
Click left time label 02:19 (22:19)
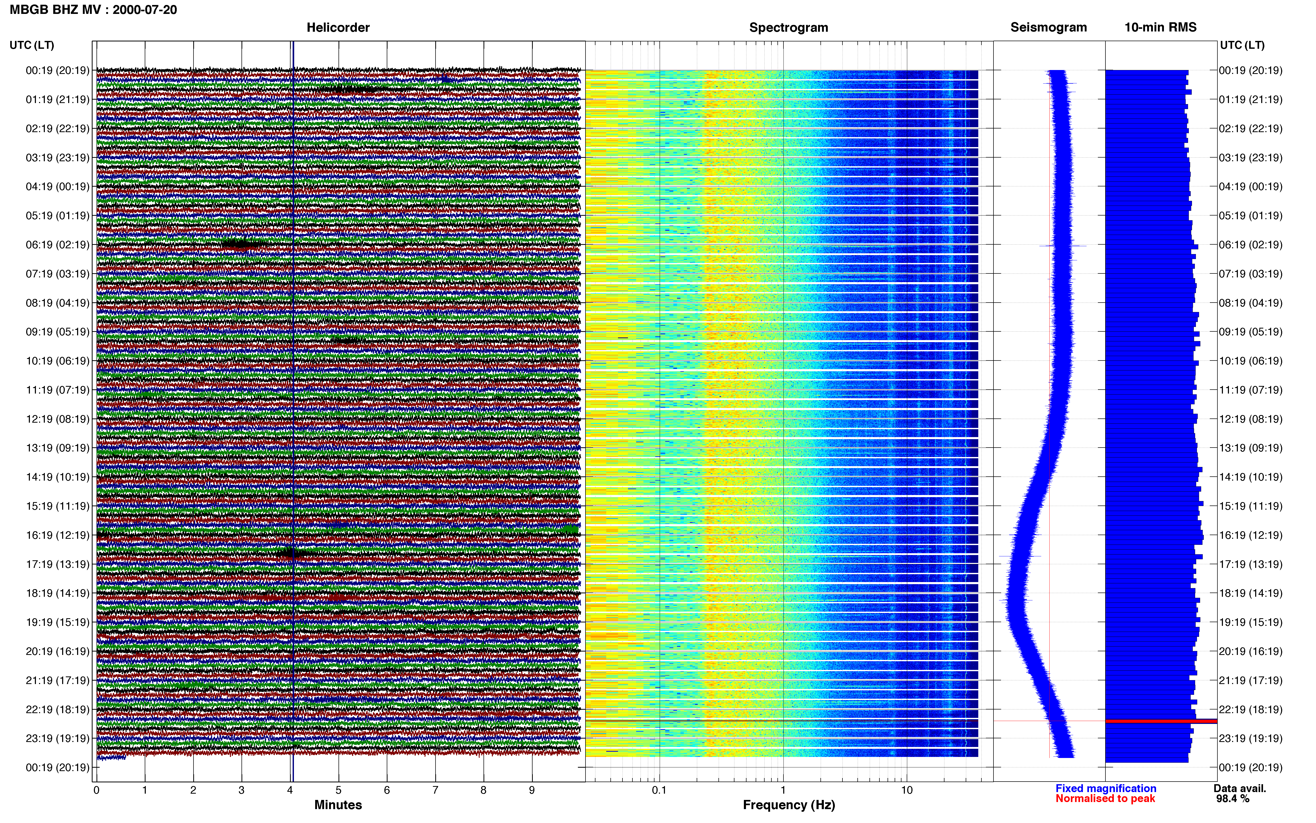click(57, 128)
